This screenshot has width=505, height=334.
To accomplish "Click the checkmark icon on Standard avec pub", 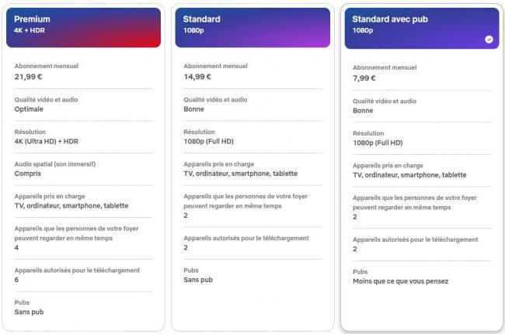I will click(x=489, y=40).
